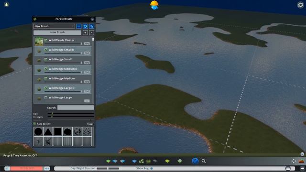Click Wild Hedge Large D value field
The width and height of the screenshot is (306, 172).
pyautogui.click(x=87, y=91)
